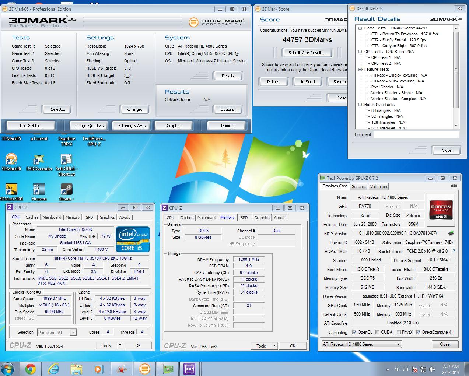
Task: Select GT3 - Canyon Flight row
Action: tap(399, 46)
